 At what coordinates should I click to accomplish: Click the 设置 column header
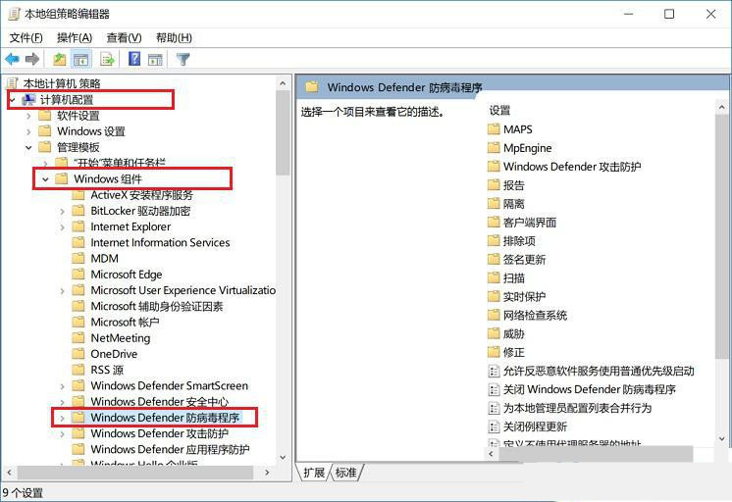click(499, 111)
